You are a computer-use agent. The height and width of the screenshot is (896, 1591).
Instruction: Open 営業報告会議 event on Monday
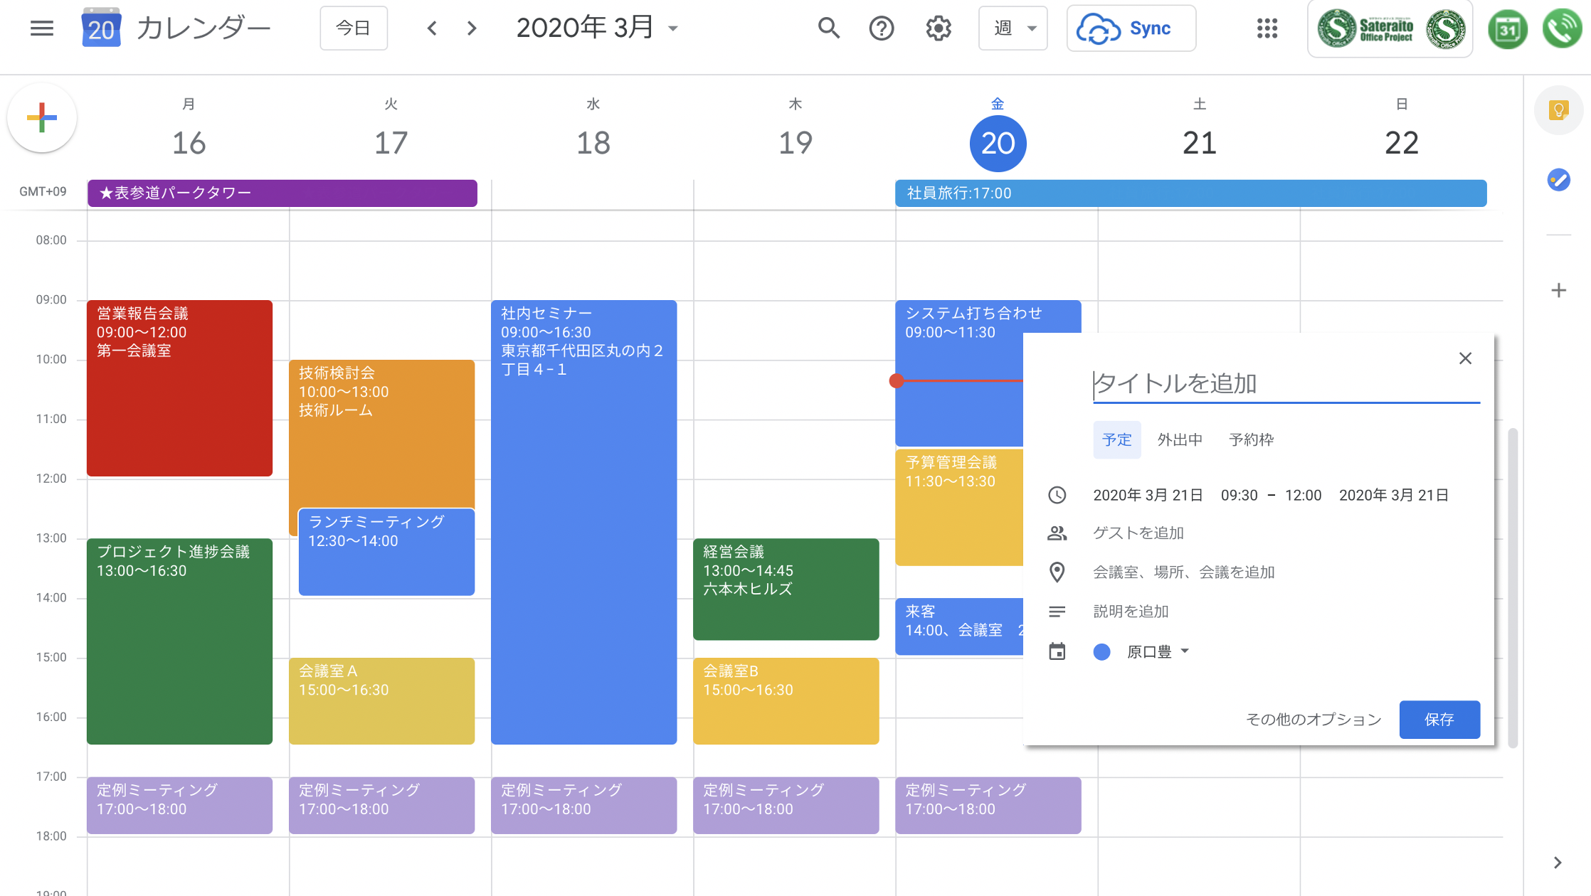pyautogui.click(x=179, y=388)
